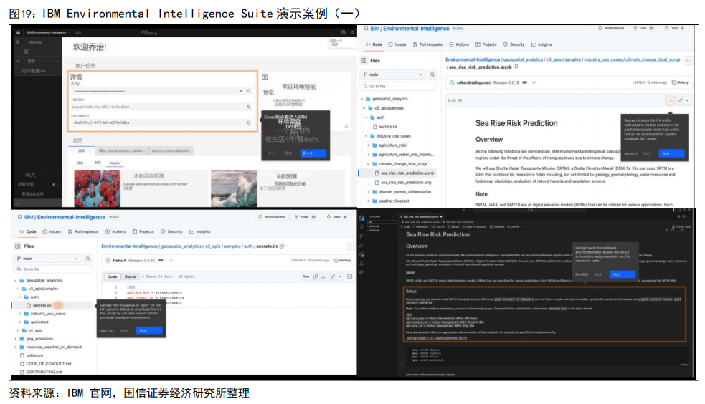Click the blue next button in the dashboard tour popup
The height and width of the screenshot is (404, 705).
click(x=313, y=153)
